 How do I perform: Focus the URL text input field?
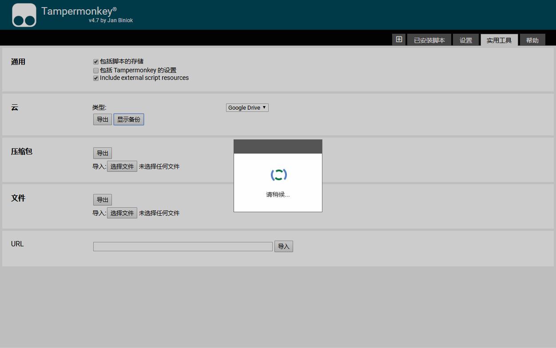(x=183, y=246)
